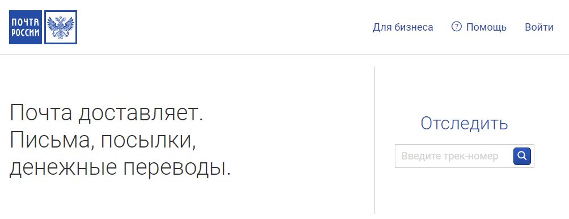
Task: Click the Почта доставляет headline line
Action: point(106,113)
